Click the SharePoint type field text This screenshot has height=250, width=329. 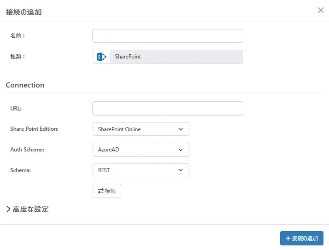[x=128, y=57]
